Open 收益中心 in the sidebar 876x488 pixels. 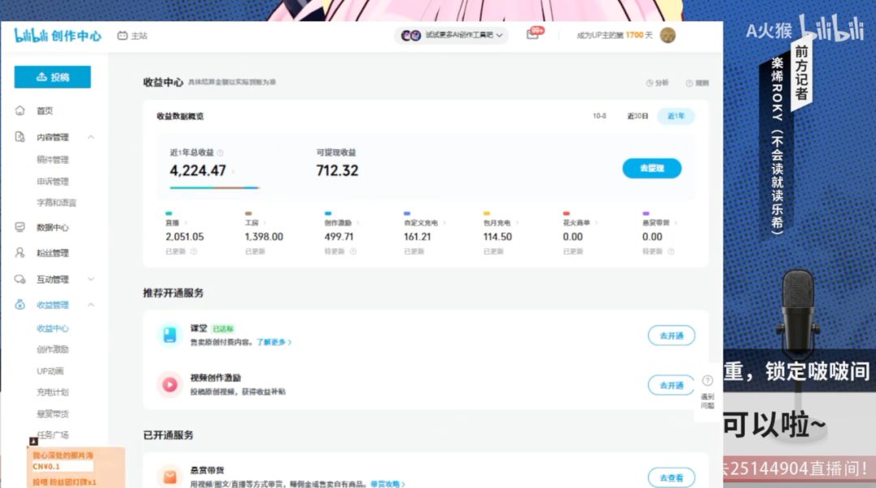[x=53, y=328]
